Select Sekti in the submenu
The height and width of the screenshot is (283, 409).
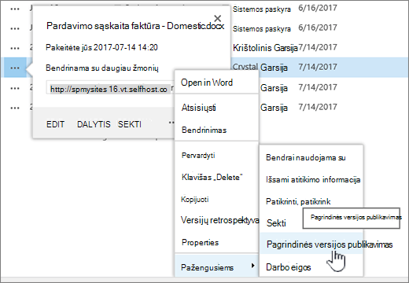[276, 223]
